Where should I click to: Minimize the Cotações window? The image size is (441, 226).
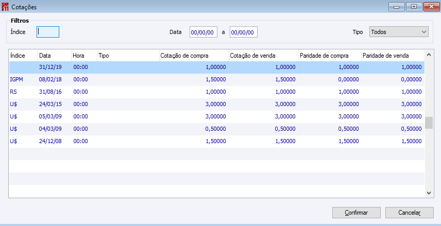click(397, 7)
